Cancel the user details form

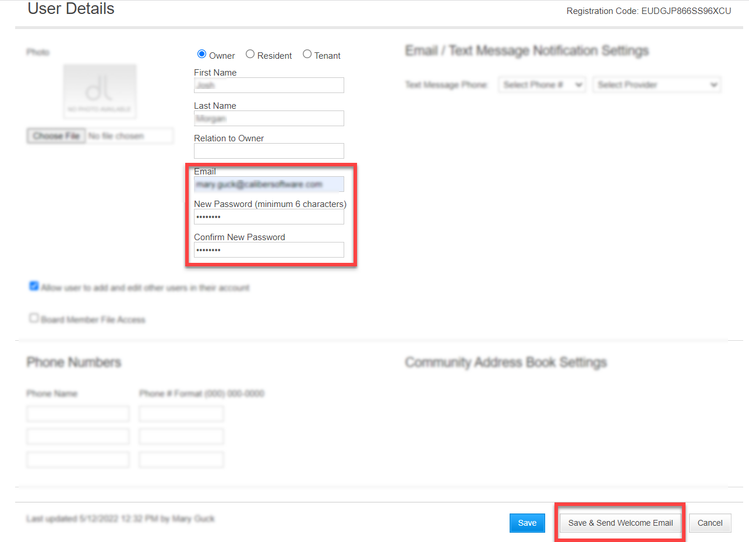pyautogui.click(x=709, y=523)
